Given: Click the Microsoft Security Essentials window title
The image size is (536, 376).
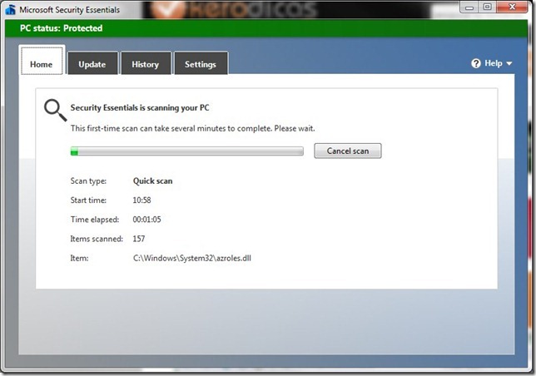Looking at the screenshot, I should [69, 10].
